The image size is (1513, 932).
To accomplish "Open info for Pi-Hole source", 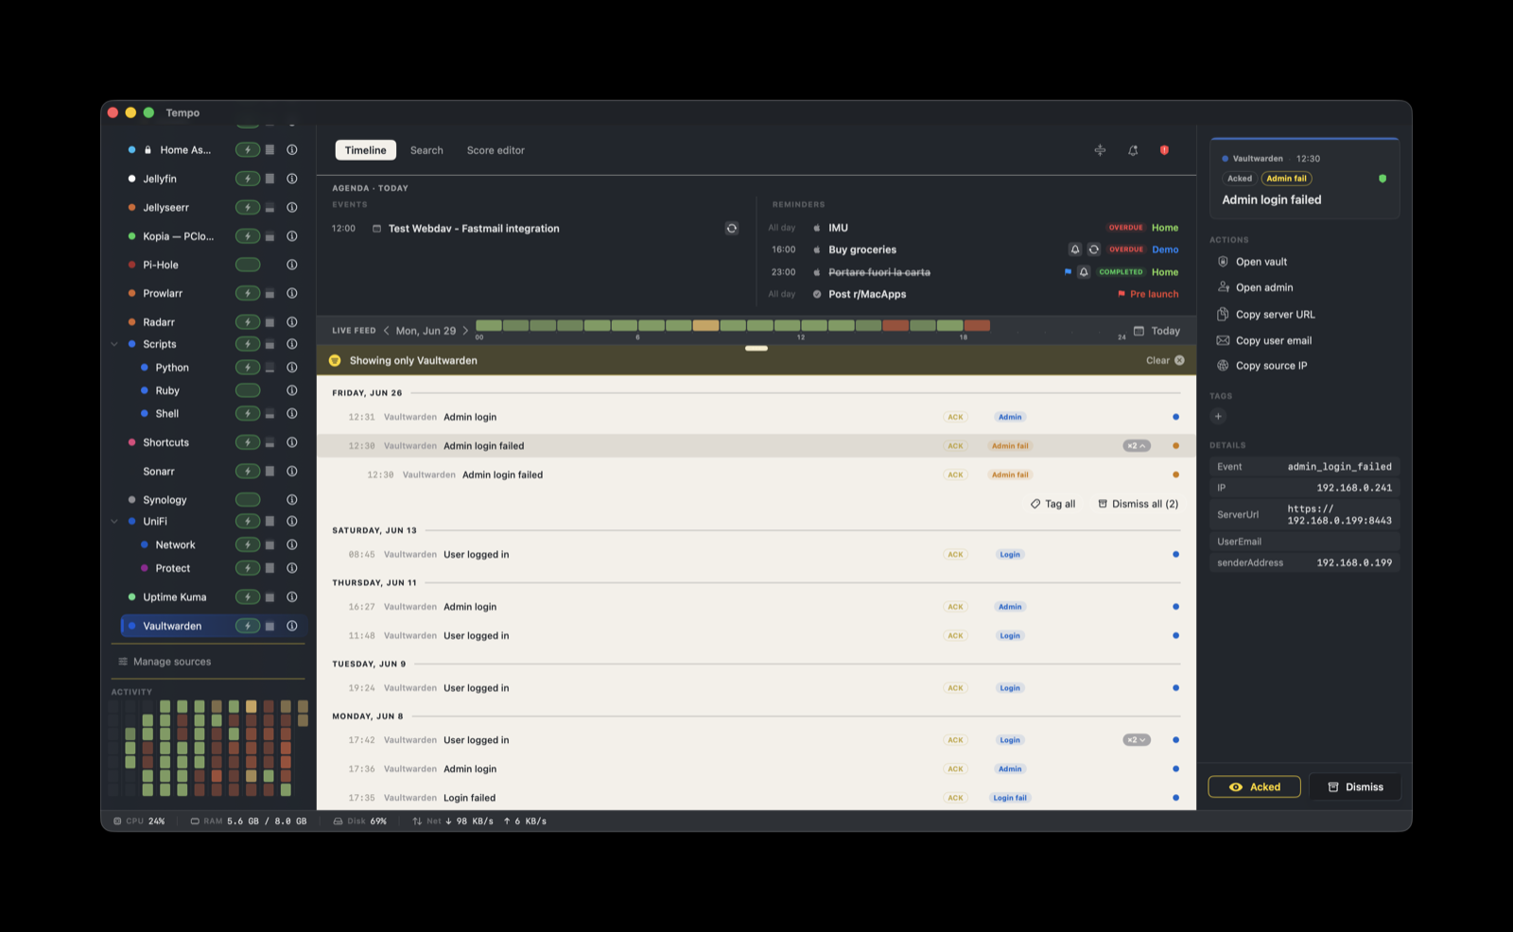I will coord(292,265).
